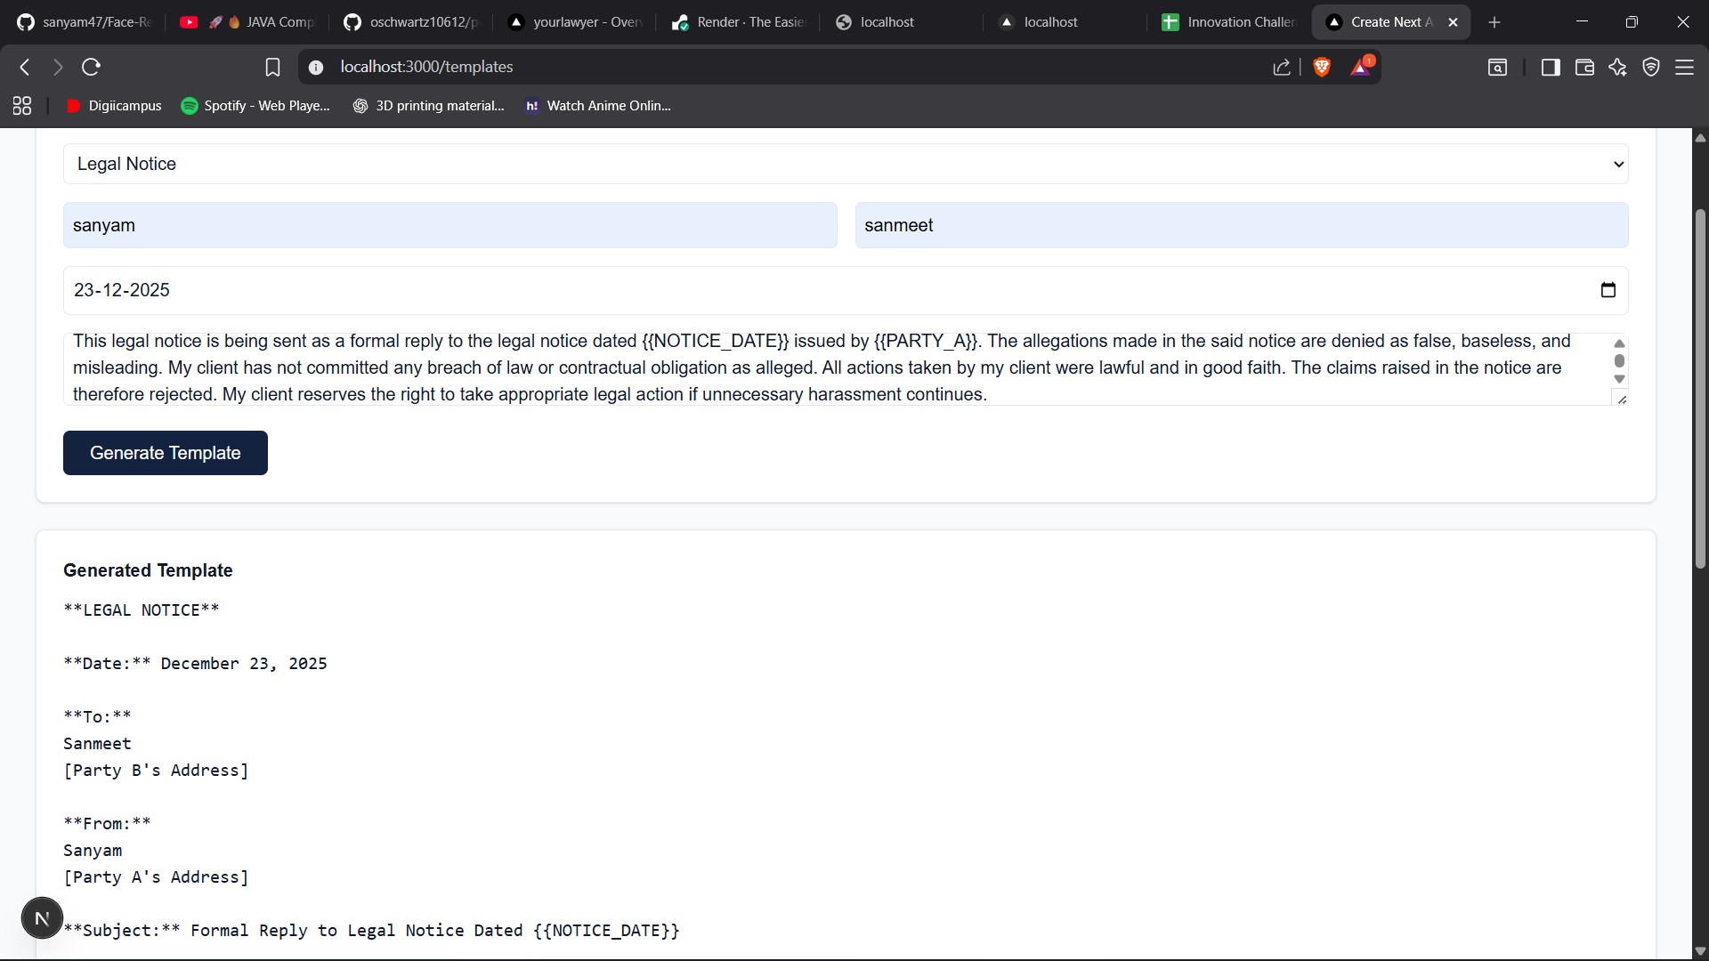Switch to the Render tab
This screenshot has width=1709, height=961.
coord(739,22)
